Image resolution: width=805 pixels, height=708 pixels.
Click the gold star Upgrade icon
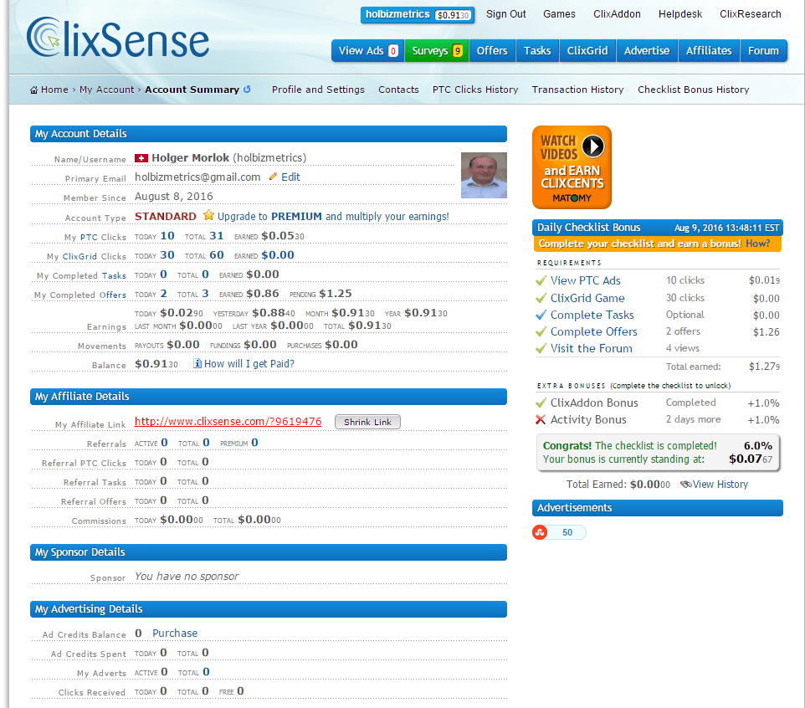[208, 215]
